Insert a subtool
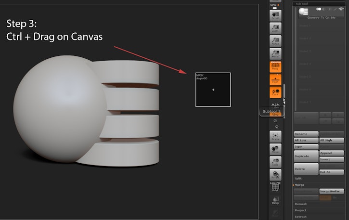Screen dimensions: 349x220 pyautogui.click(x=332, y=159)
